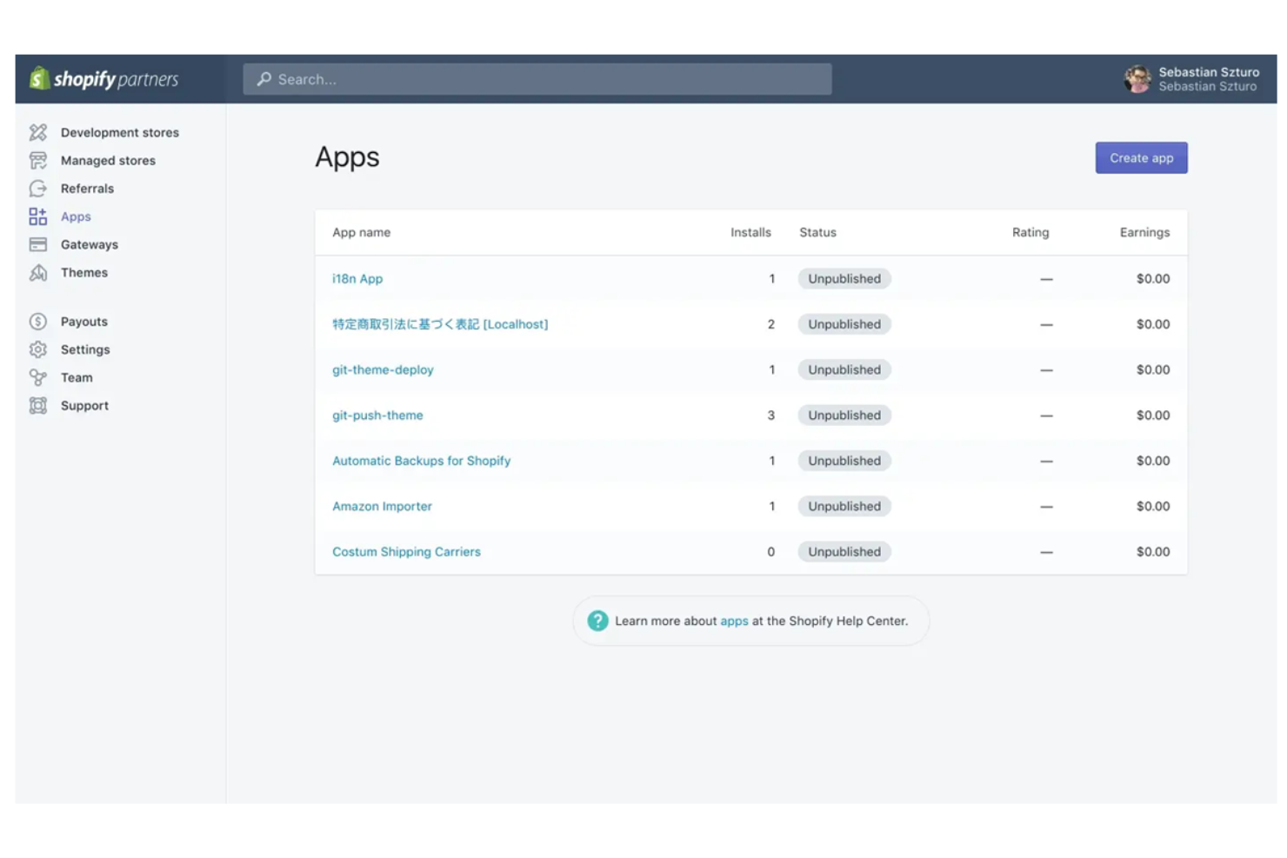Open the Support icon
The height and width of the screenshot is (858, 1287).
click(38, 405)
